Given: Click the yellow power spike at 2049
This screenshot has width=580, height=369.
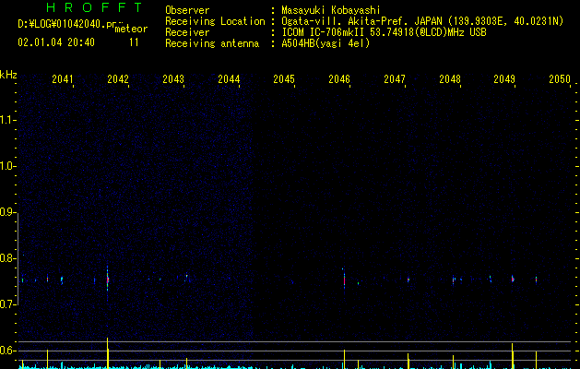Looking at the screenshot, I should tap(513, 356).
